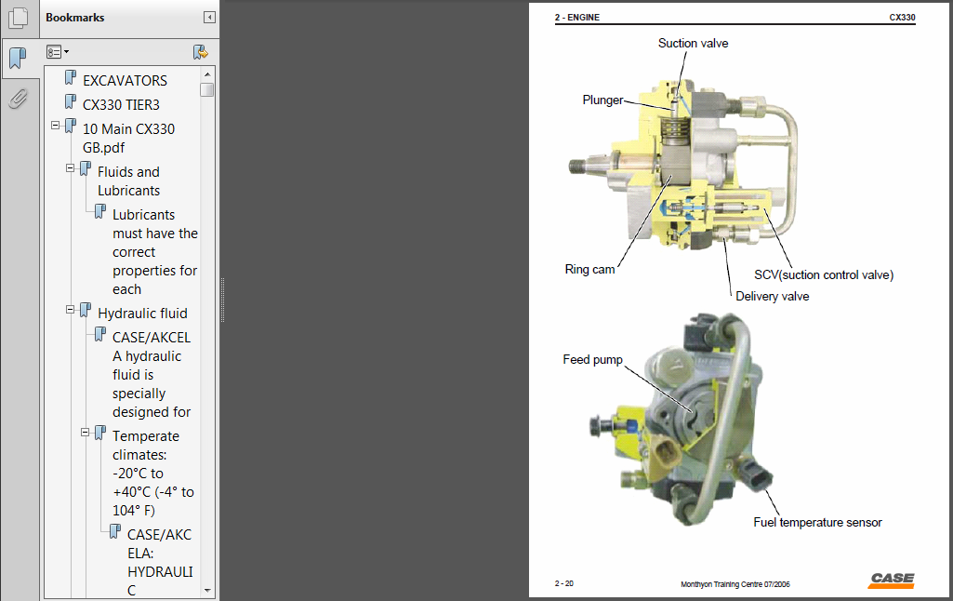Open the Attachments paperclip panel
Image resolution: width=953 pixels, height=601 pixels.
19,98
